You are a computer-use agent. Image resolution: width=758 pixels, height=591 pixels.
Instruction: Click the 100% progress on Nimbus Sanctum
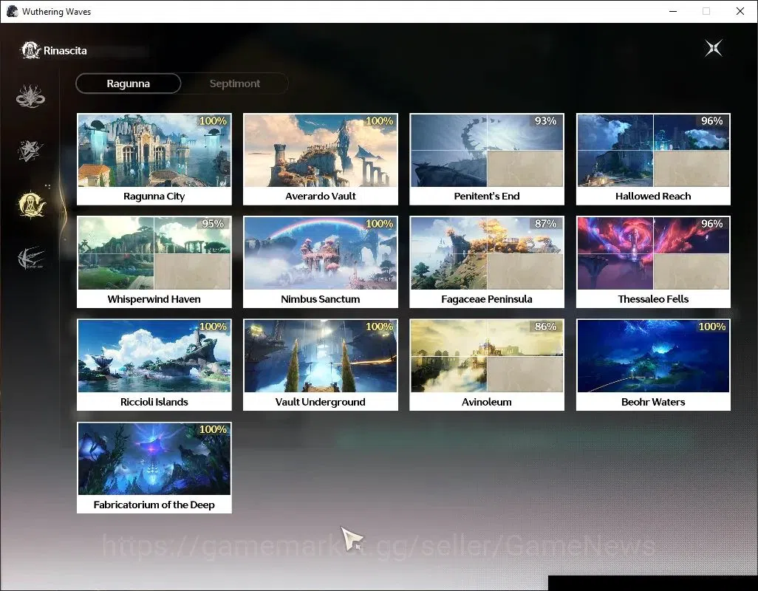(x=379, y=224)
